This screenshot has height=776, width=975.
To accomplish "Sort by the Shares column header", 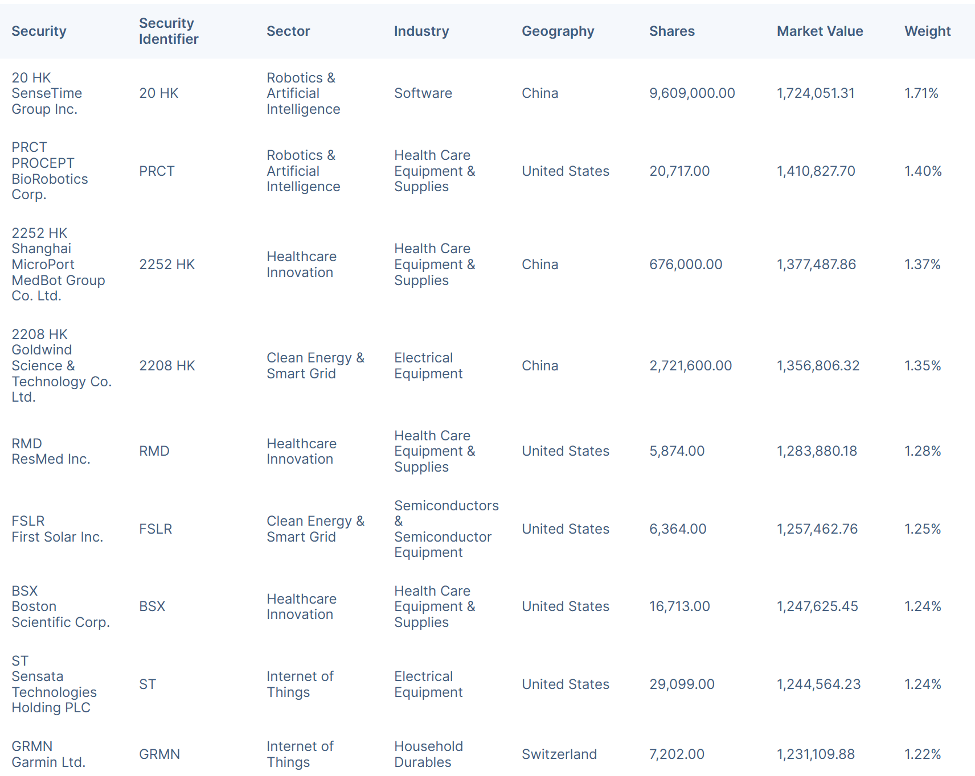I will [x=672, y=31].
